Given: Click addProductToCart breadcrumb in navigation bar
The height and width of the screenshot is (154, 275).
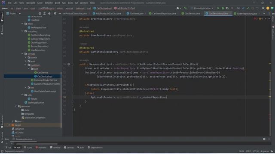Looking at the screenshot, I should [x=125, y=8].
